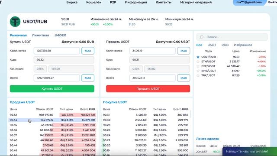Viewport: 277px width, 156px height.
Task: Go to the P2P section
Action: [113, 2]
